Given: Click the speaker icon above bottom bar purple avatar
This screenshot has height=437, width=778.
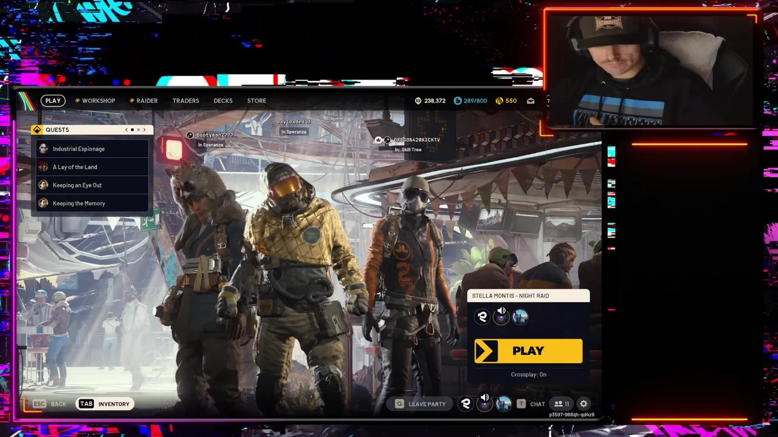Looking at the screenshot, I should pyautogui.click(x=485, y=398).
